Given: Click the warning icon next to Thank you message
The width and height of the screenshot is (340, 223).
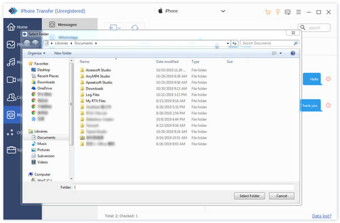Looking at the screenshot, I should [328, 105].
